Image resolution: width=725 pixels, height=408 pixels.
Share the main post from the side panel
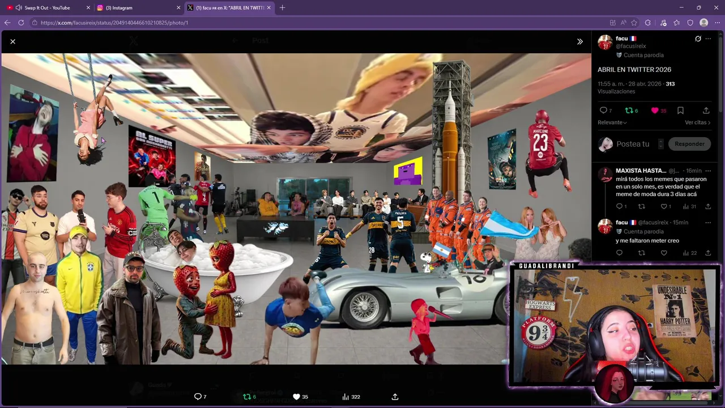[x=706, y=110]
